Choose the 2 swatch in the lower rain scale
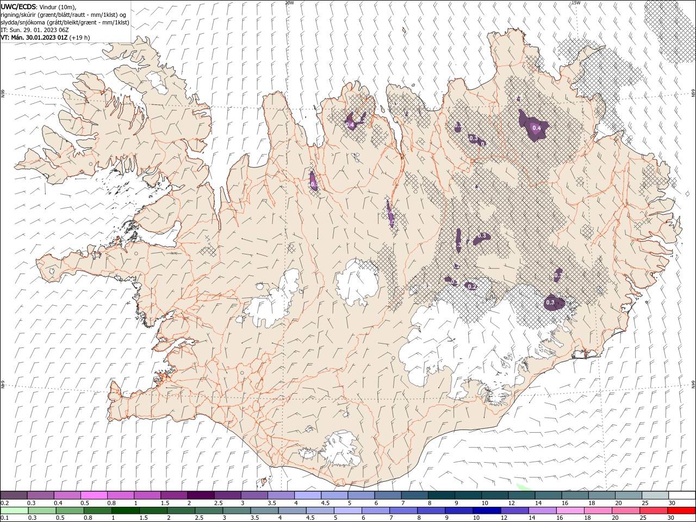696x522 pixels. point(181,511)
